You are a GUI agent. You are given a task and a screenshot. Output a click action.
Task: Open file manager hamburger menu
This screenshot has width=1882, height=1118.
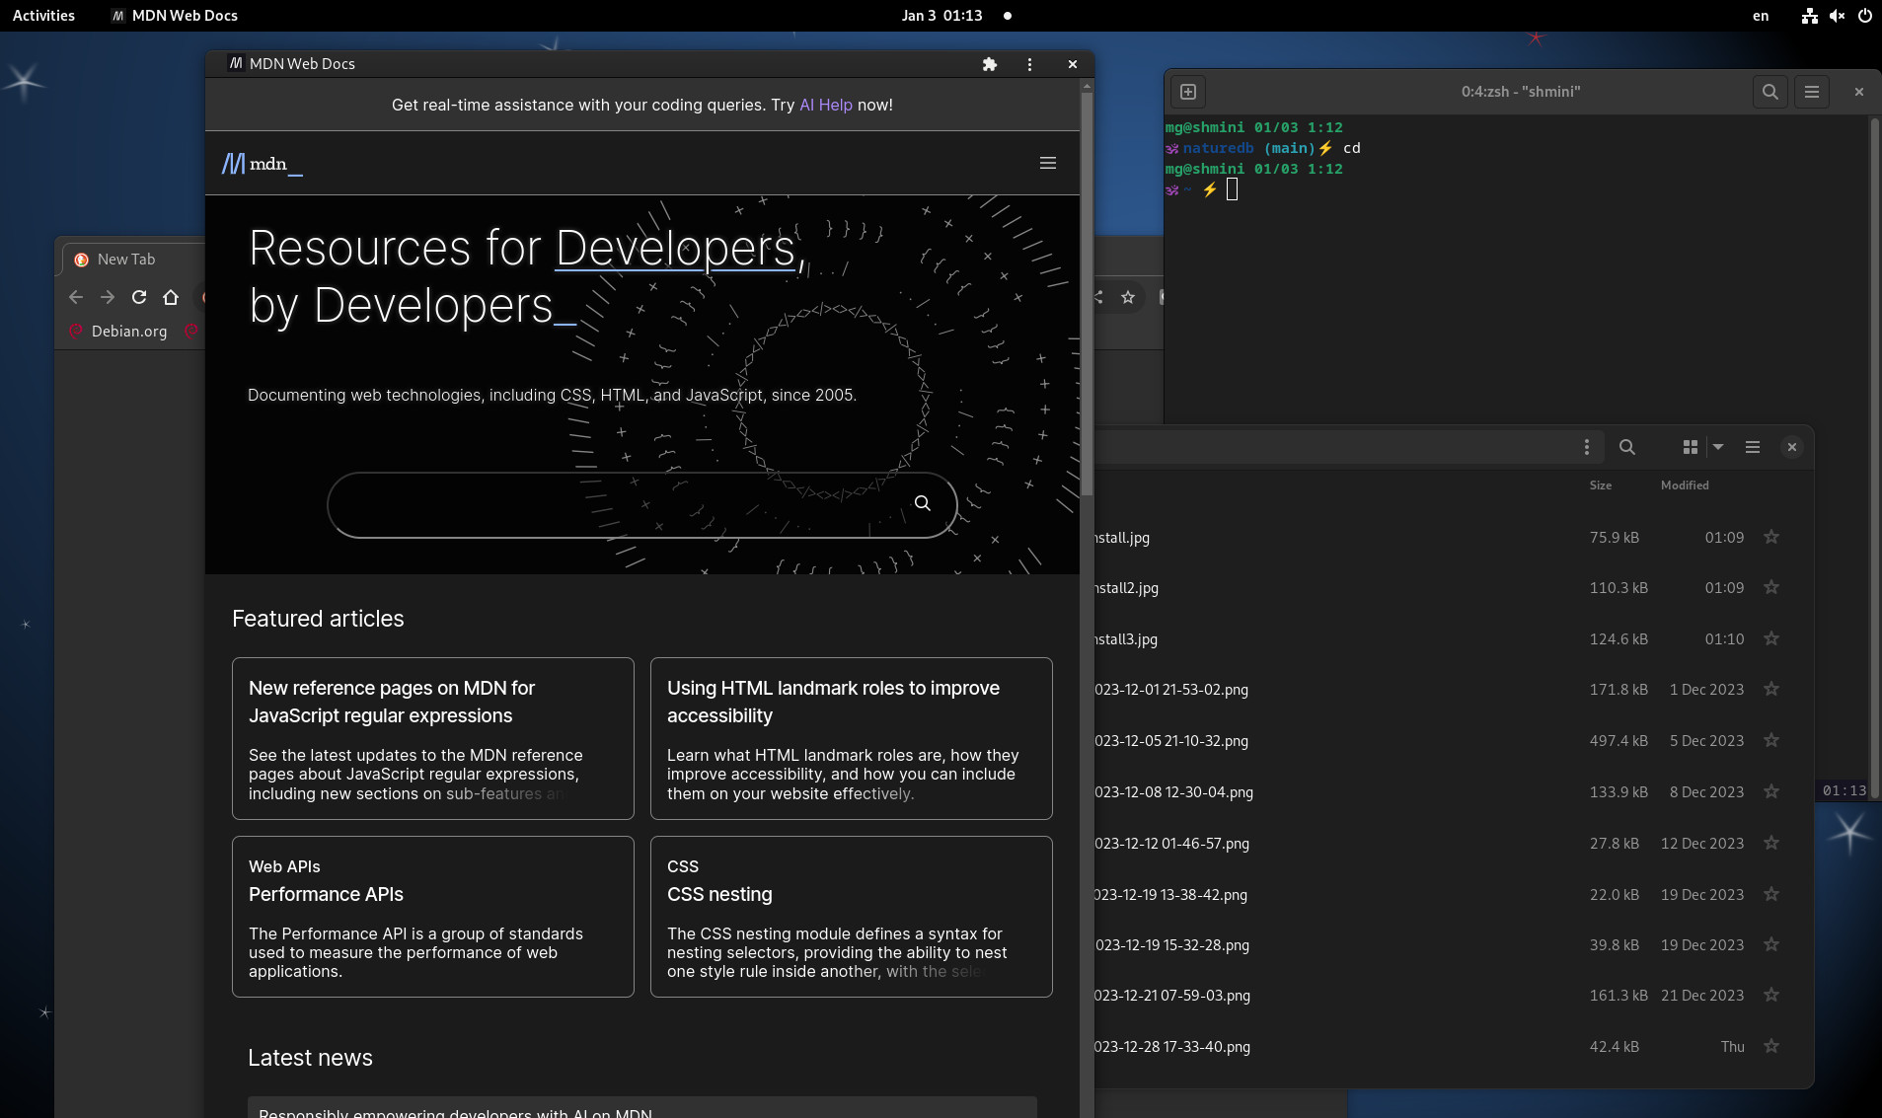click(x=1753, y=447)
